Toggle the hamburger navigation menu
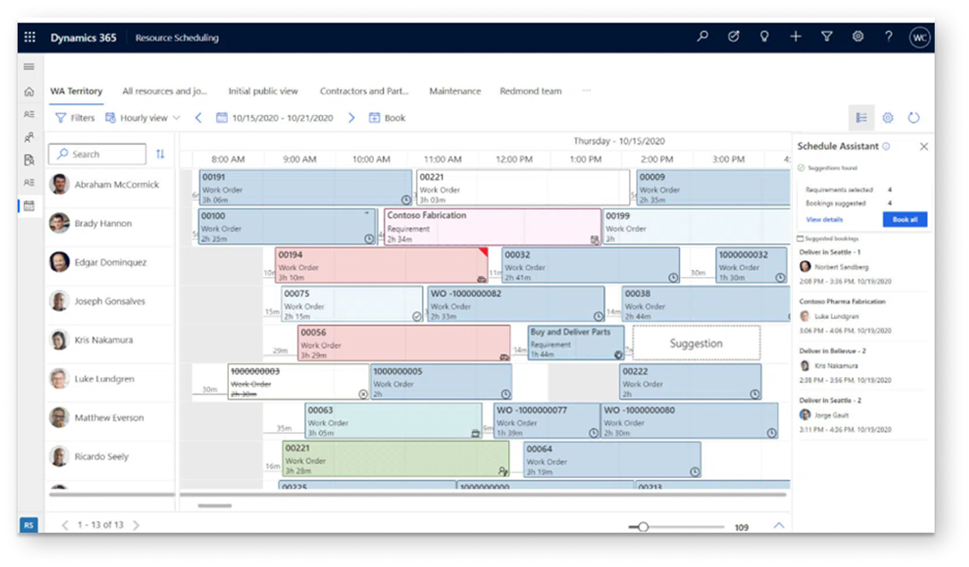Viewport: 969px width, 567px height. click(29, 67)
